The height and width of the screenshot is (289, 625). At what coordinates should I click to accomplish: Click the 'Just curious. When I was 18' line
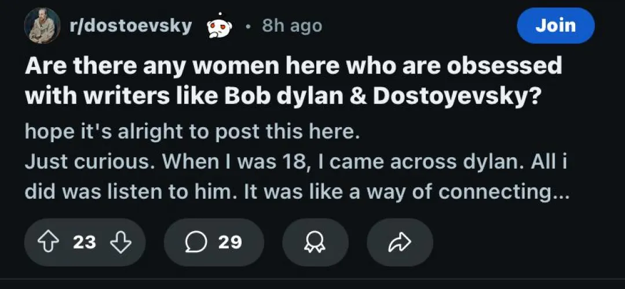(x=174, y=162)
